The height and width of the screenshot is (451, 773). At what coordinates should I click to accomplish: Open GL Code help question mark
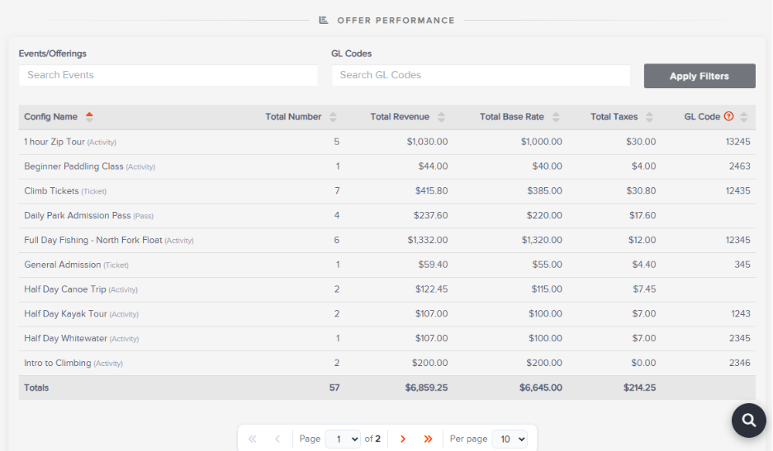tap(728, 116)
